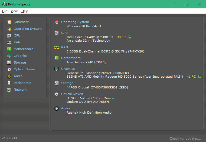Click the Optical Drives heading link in panel
The image size is (206, 142).
click(72, 94)
